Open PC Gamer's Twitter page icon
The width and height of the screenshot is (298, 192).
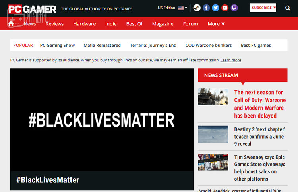coord(216,8)
